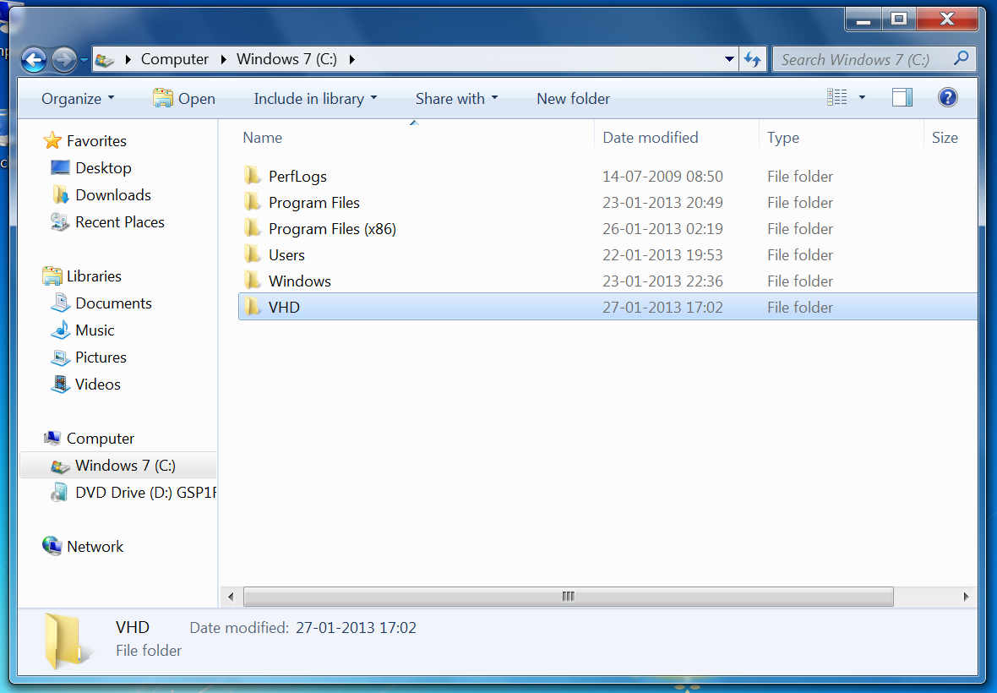
Task: Click the date modified value in the details pane
Action: click(x=356, y=628)
